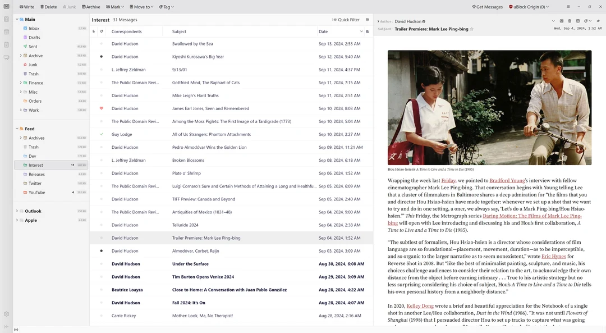Toggle the flag on James Earl Jones message
Viewport: 606px width, 333px height.
(x=102, y=108)
